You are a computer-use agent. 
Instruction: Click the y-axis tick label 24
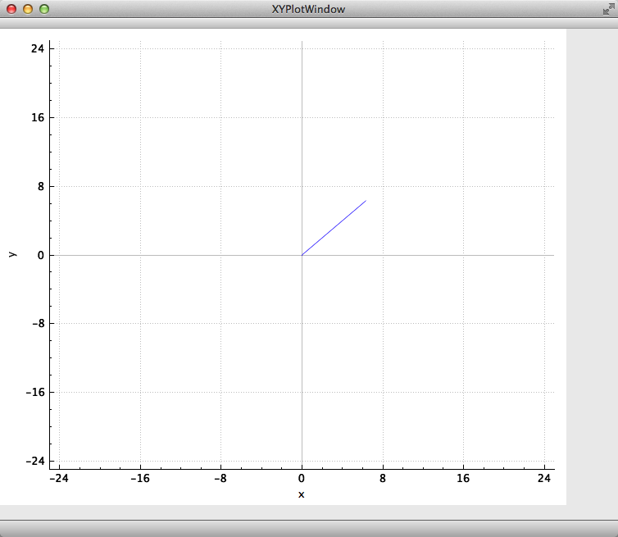(x=38, y=48)
